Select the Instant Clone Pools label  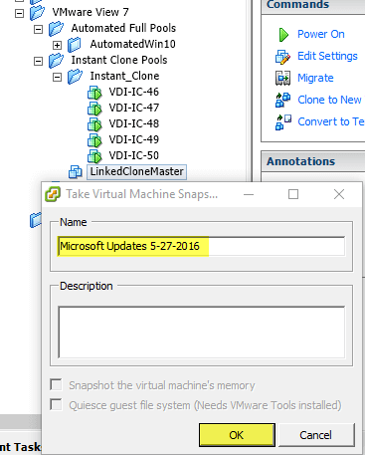tap(119, 60)
